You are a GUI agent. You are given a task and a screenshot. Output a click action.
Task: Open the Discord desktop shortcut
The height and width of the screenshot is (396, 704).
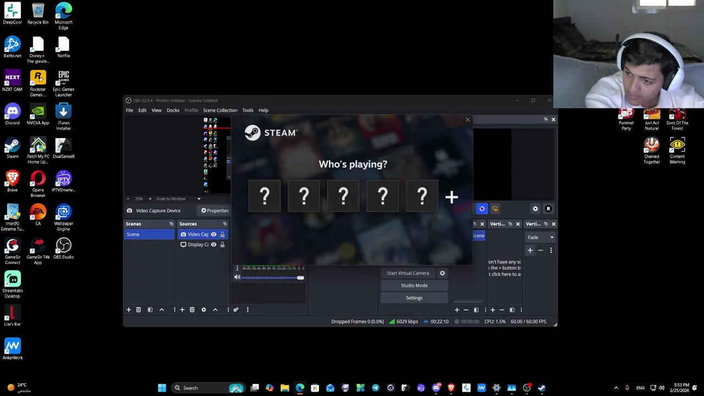12,115
